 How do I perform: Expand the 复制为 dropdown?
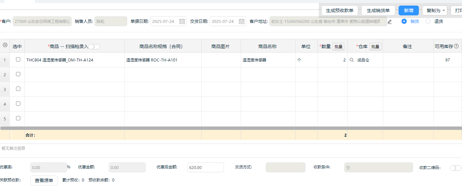pos(435,10)
